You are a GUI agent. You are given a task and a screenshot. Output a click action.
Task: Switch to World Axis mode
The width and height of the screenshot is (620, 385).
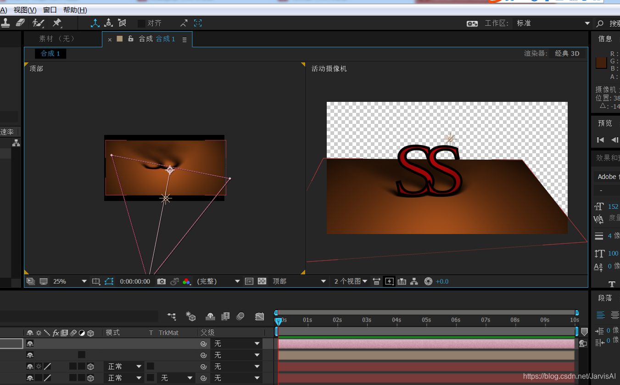[108, 22]
